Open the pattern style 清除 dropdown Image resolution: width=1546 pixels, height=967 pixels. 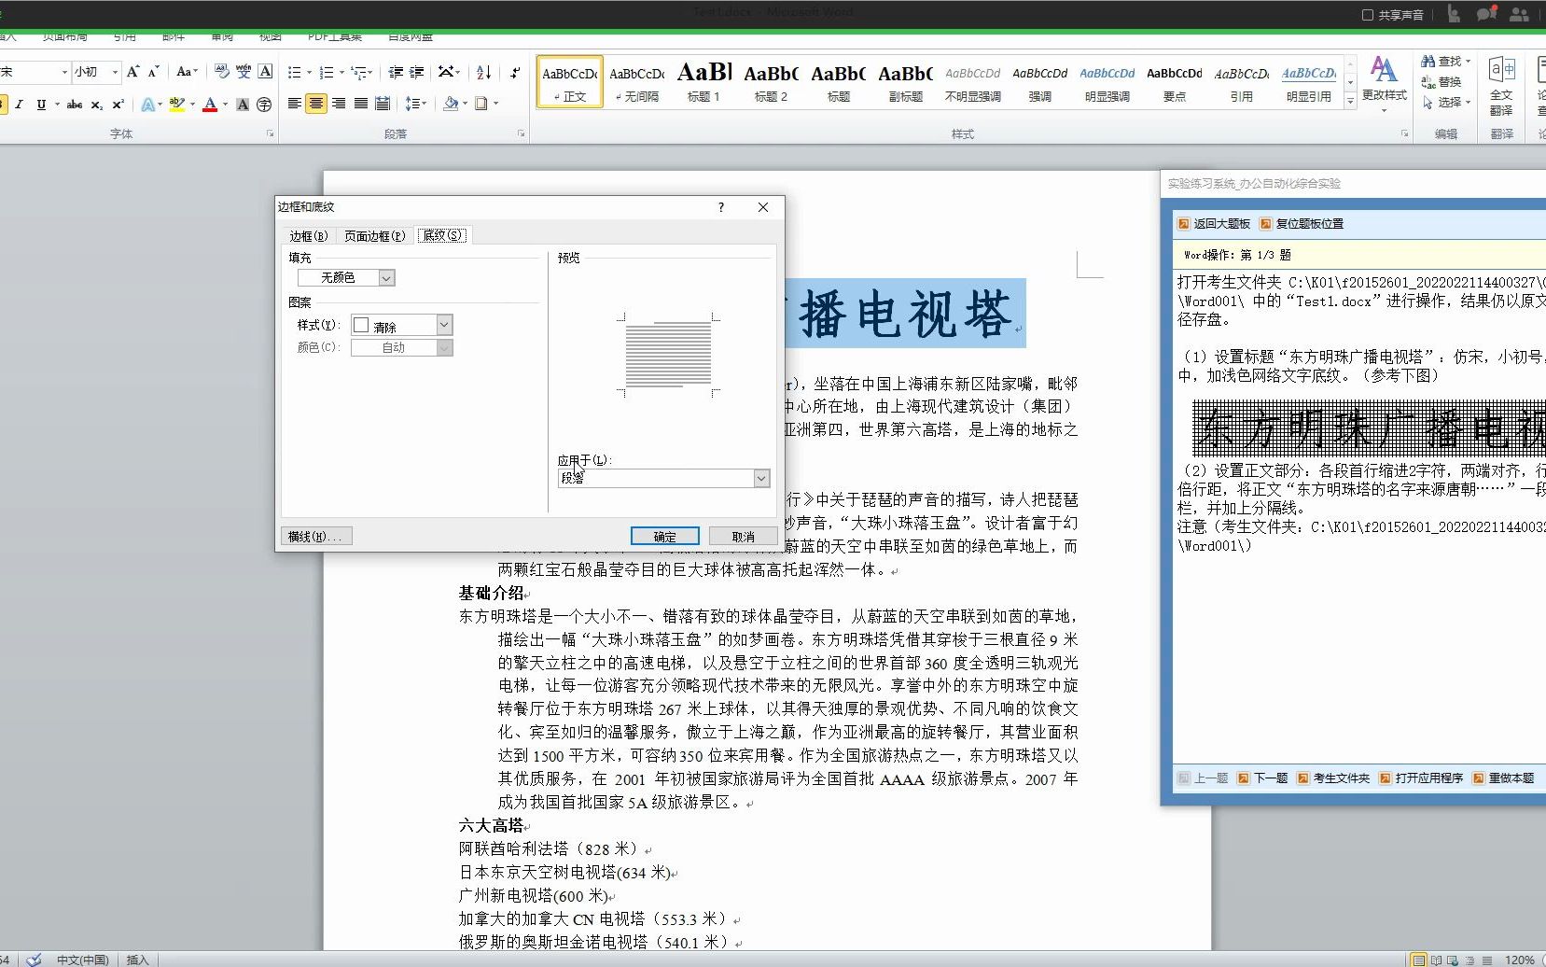(444, 325)
